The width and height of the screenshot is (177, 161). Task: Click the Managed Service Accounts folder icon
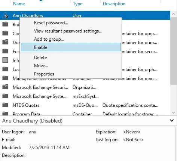click(x=5, y=78)
